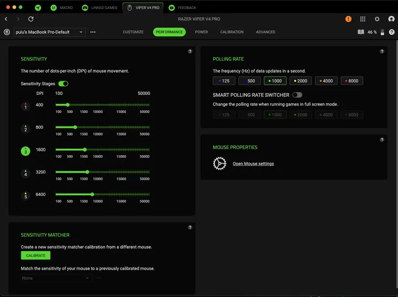Open Synapse settings gear
This screenshot has width=398, height=297.
[377, 19]
